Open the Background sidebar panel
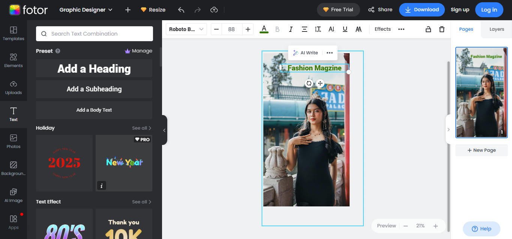512x239 pixels. (14, 169)
